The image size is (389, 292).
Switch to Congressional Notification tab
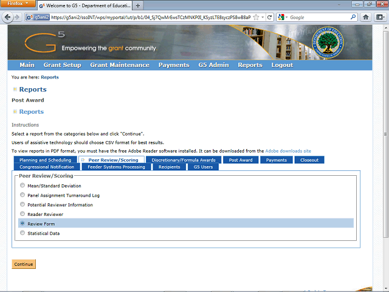pyautogui.click(x=47, y=167)
